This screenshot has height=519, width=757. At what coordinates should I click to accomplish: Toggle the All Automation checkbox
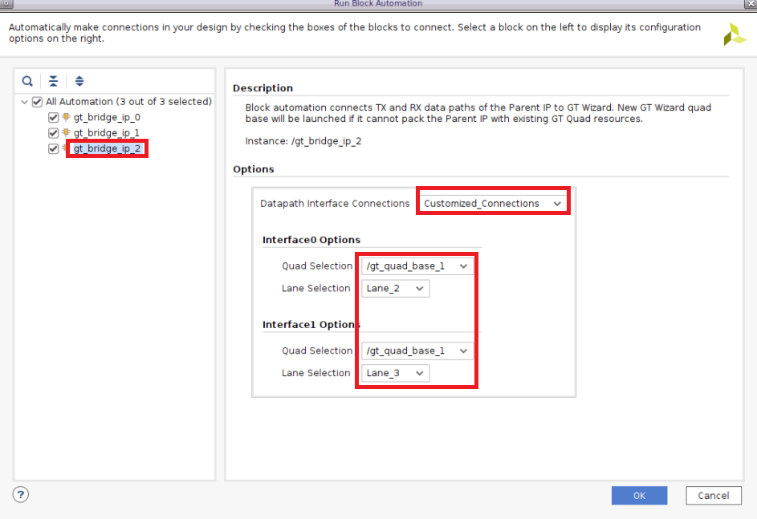tap(37, 102)
